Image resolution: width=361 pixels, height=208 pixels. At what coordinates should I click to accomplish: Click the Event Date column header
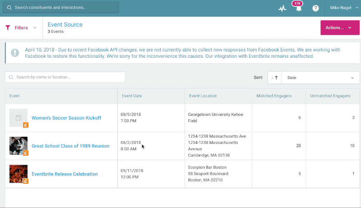pos(132,96)
